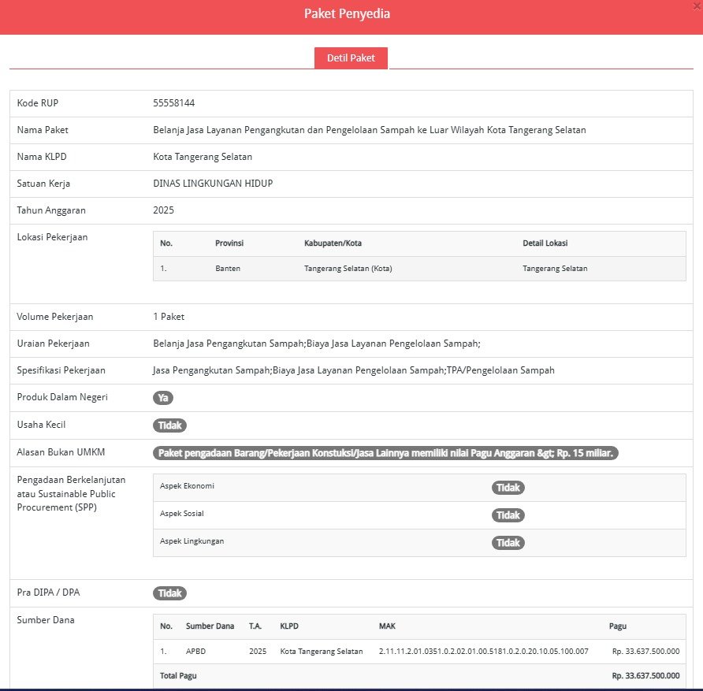Screen dimensions: 703x691
Task: Click the Produk Dalam Negeri 'Ya' badge
Action: (x=163, y=398)
